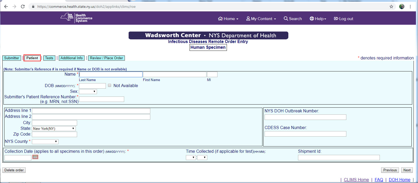The width and height of the screenshot is (418, 183).
Task: Open the Help menu
Action: pos(318,19)
